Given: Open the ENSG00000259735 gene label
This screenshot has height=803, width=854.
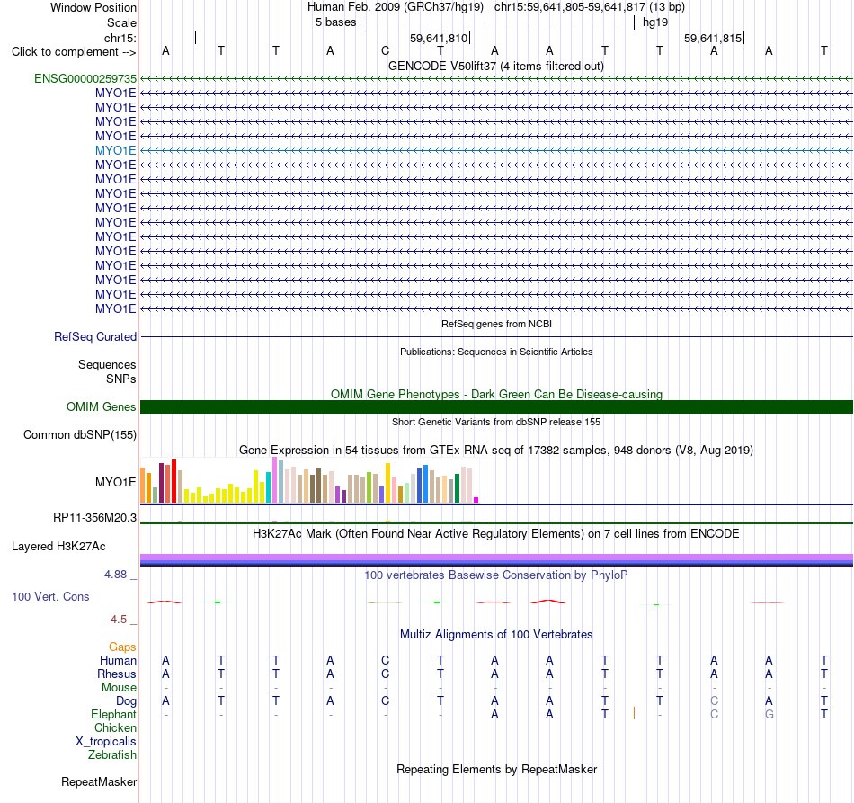Looking at the screenshot, I should 85,79.
